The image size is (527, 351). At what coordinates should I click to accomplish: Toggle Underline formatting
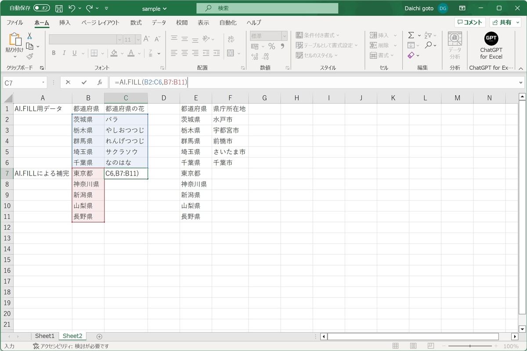(75, 53)
